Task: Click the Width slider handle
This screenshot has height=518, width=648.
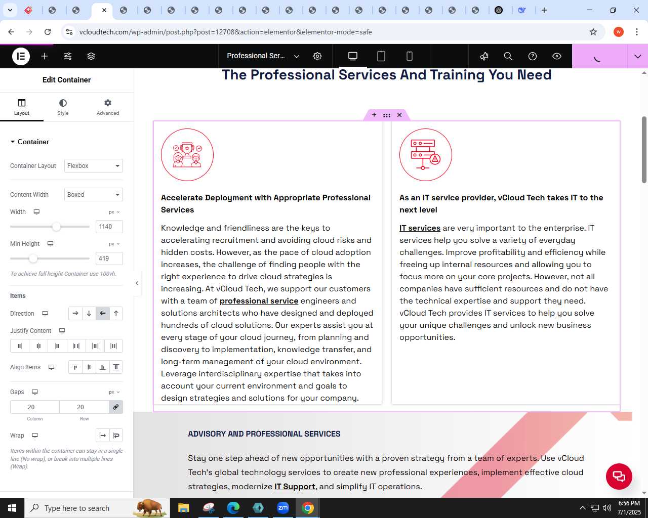Action: (x=57, y=227)
